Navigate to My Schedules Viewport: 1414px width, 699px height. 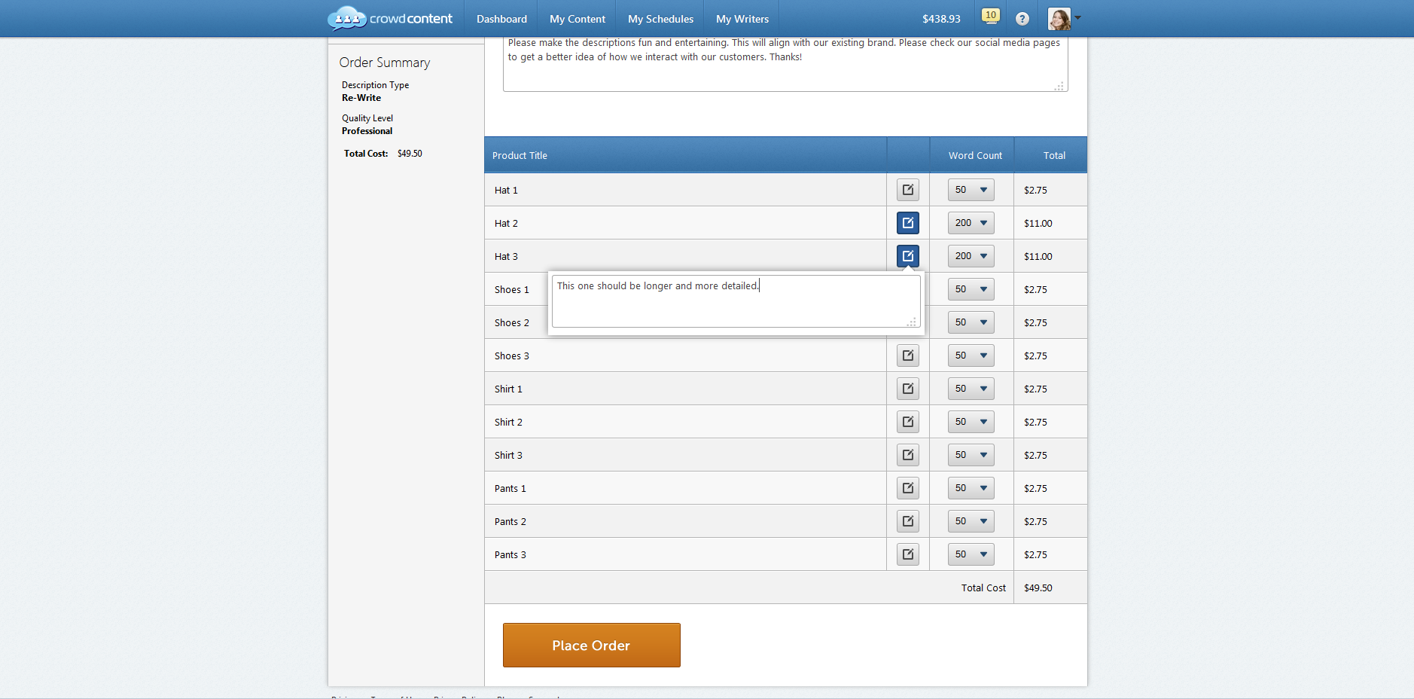point(660,19)
